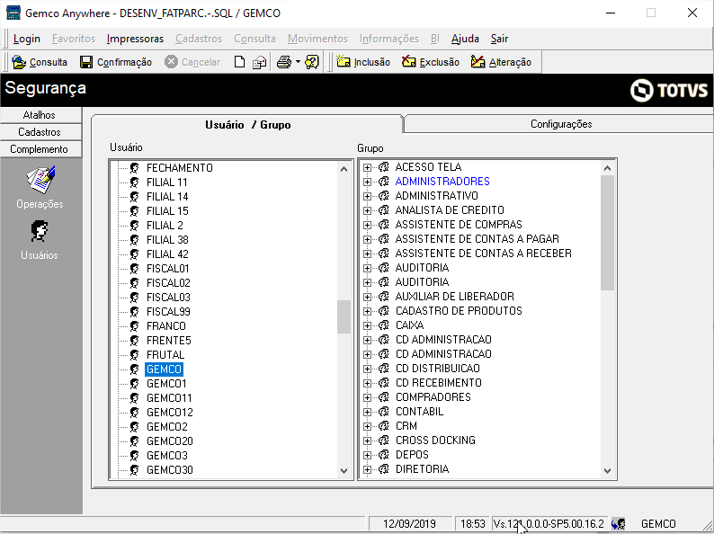Screen dimensions: 714x534
Task: Click the copy document icon in toolbar
Action: click(260, 62)
